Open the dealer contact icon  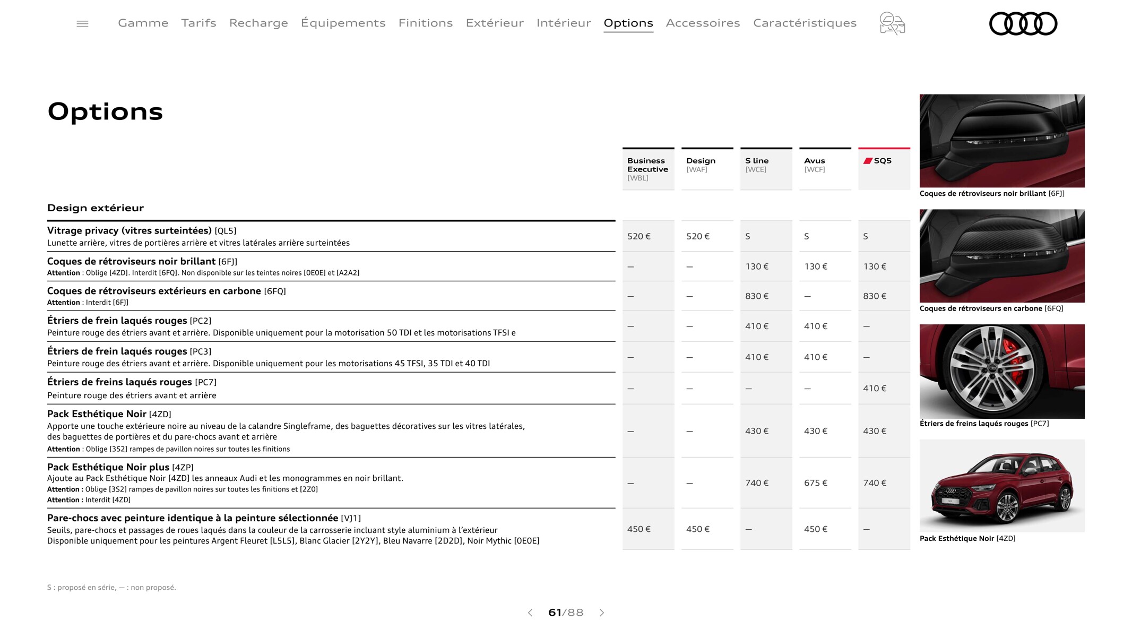[892, 23]
